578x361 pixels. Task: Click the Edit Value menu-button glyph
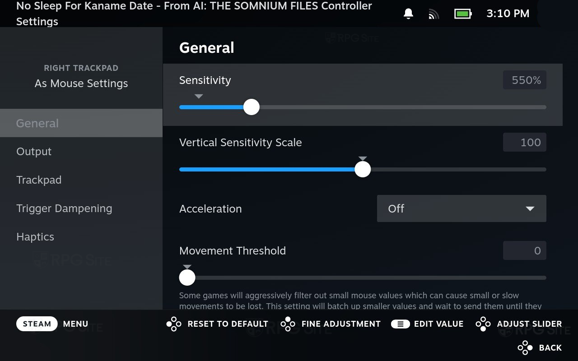(401, 324)
